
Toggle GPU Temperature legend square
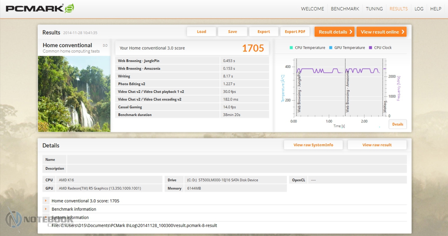pos(331,48)
